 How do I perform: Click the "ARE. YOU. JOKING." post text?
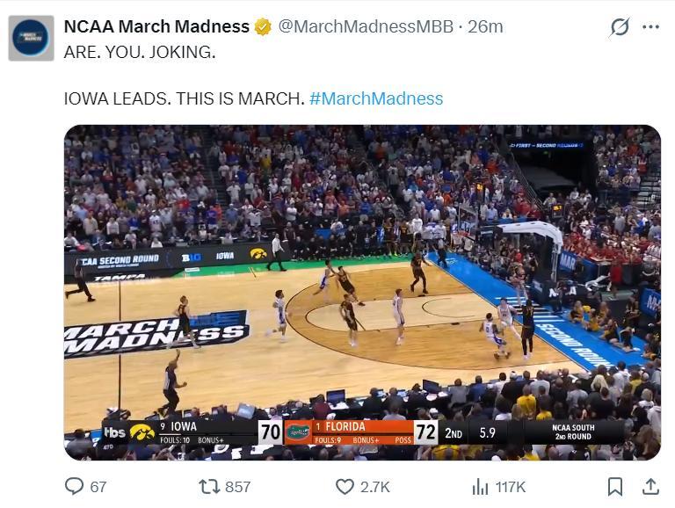(x=140, y=52)
